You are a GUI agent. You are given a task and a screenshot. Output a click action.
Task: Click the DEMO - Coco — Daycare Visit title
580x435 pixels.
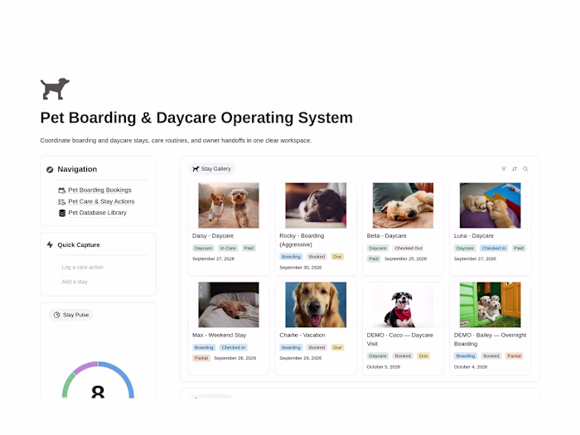[400, 340]
